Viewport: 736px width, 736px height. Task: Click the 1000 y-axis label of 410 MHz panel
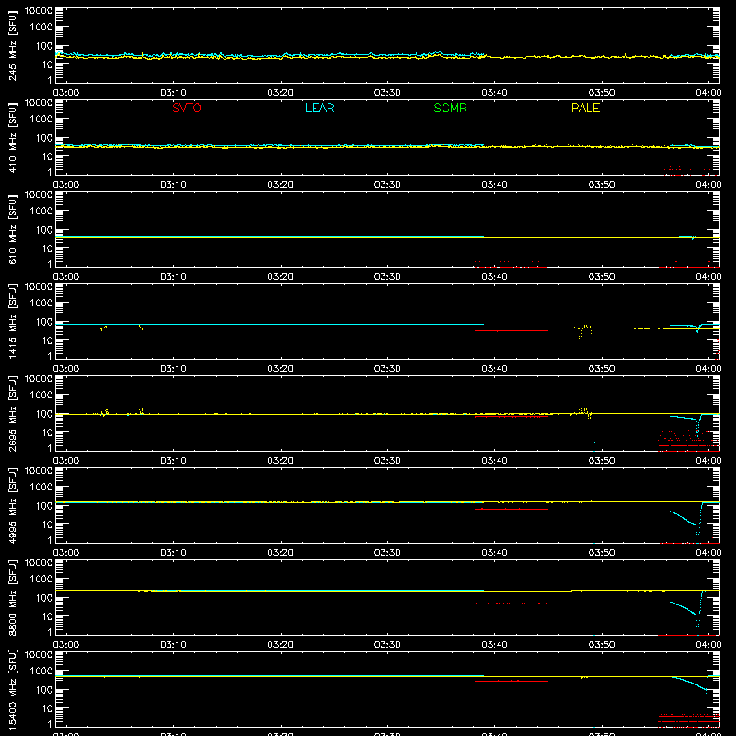(x=41, y=119)
